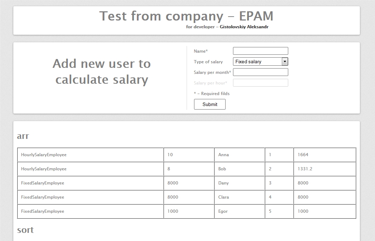Click the arr section heading

[x=23, y=136]
